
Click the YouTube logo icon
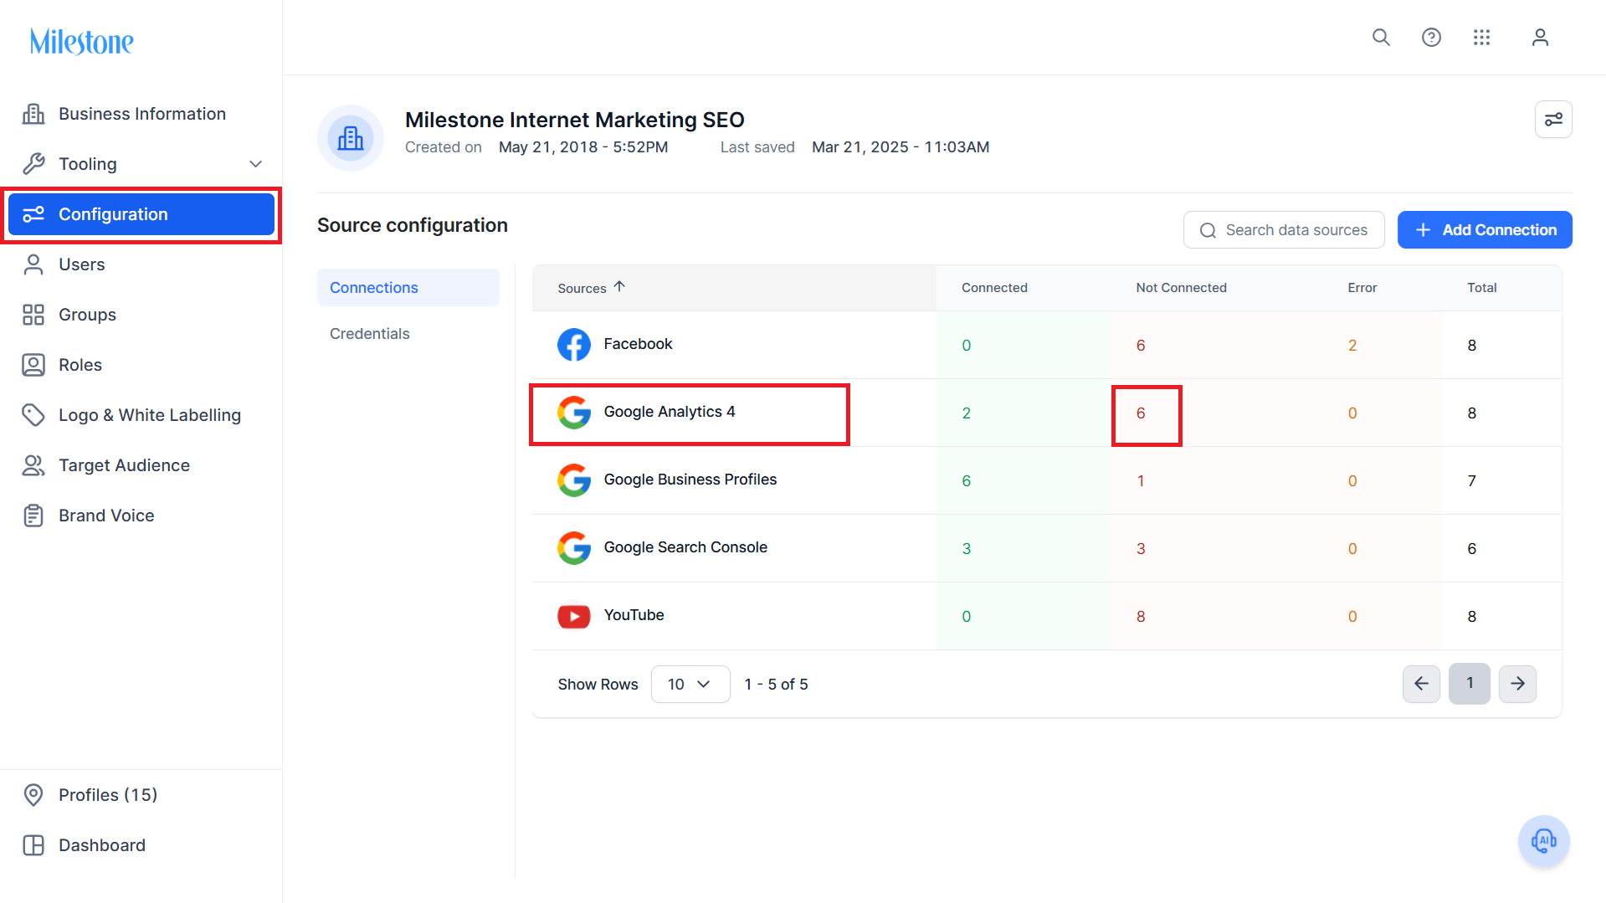[x=574, y=616]
